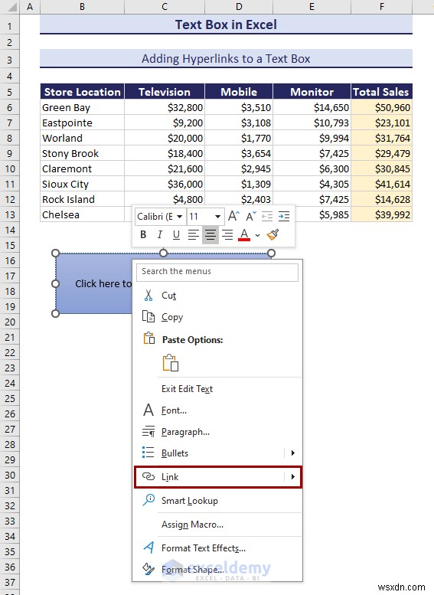434x595 pixels.
Task: Open the Font... dialog entry
Action: 217,410
